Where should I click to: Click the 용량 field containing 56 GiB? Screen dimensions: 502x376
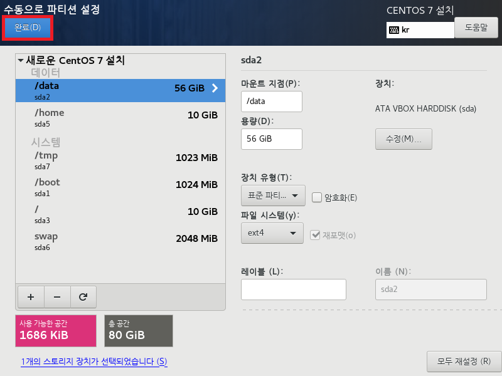click(272, 139)
